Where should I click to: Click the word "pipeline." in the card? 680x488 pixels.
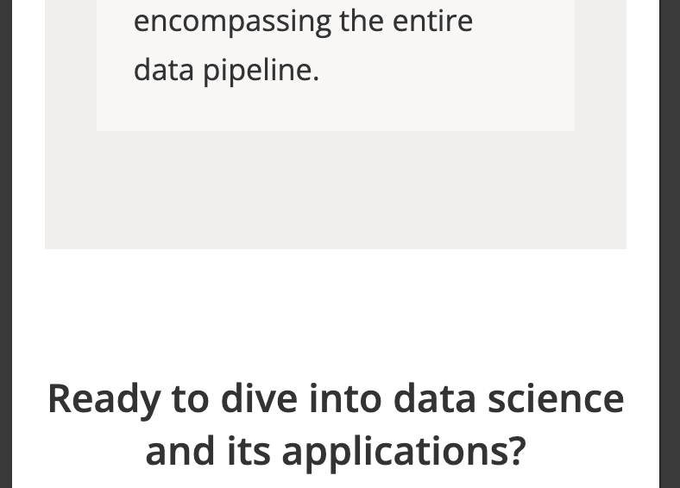[261, 71]
